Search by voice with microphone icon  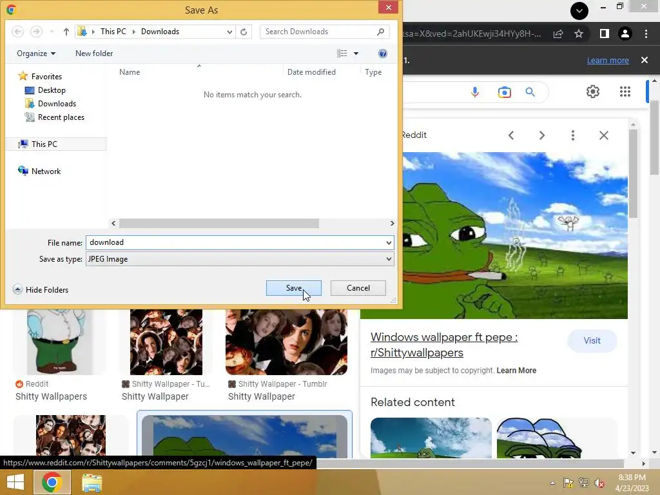coord(475,92)
